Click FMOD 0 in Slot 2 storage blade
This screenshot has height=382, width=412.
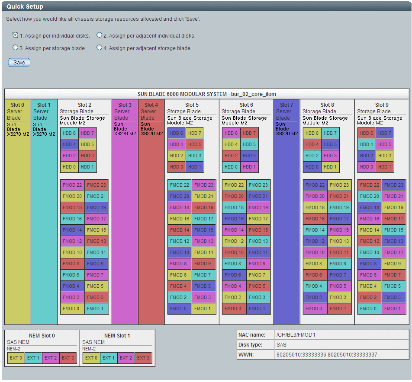click(x=72, y=309)
